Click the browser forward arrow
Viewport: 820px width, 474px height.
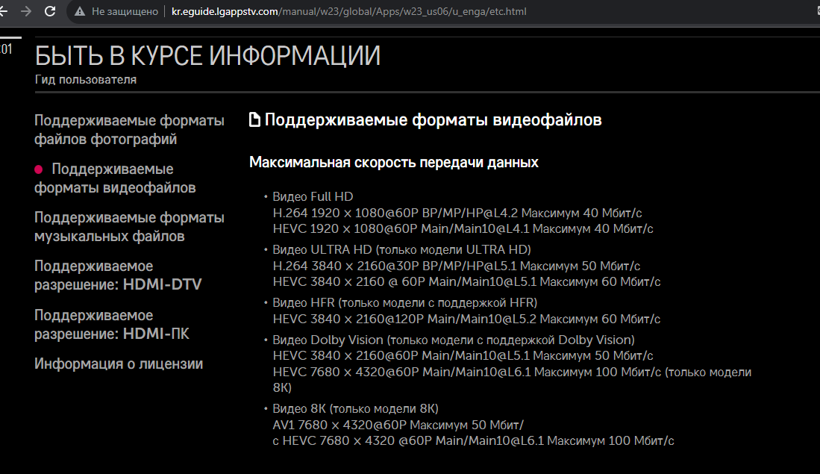pyautogui.click(x=26, y=11)
